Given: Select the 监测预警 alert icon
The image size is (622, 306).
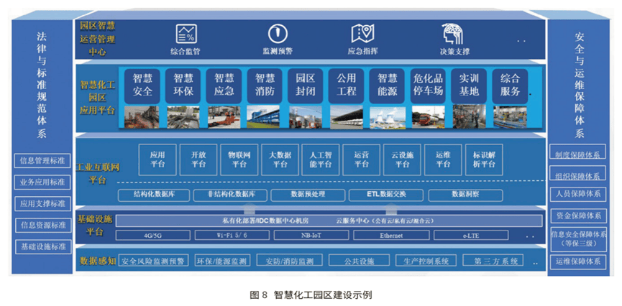Looking at the screenshot, I should point(277,33).
